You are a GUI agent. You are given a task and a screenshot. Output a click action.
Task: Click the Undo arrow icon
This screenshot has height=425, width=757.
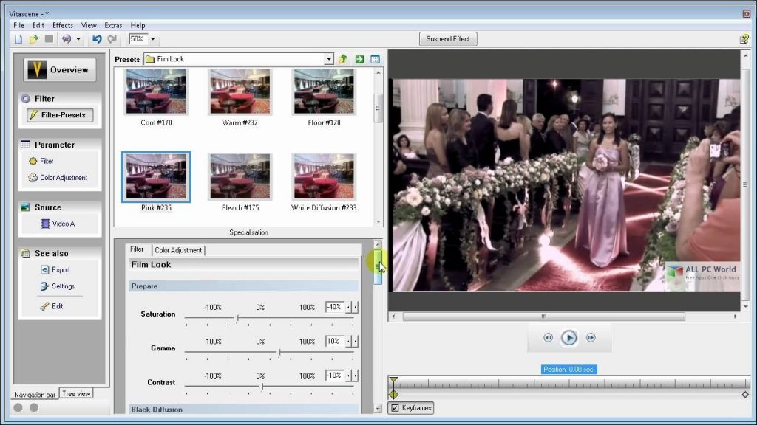[97, 39]
